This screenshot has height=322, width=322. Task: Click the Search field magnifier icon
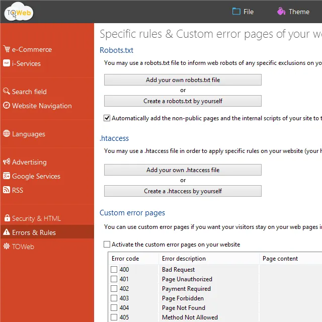click(x=7, y=92)
